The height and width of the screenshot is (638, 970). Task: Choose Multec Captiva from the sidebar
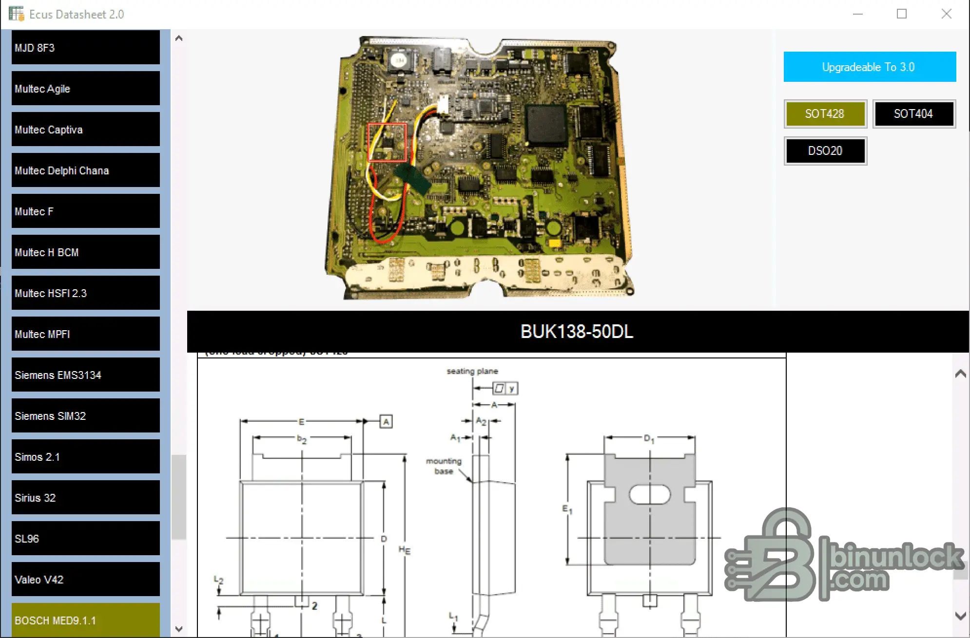tap(86, 129)
